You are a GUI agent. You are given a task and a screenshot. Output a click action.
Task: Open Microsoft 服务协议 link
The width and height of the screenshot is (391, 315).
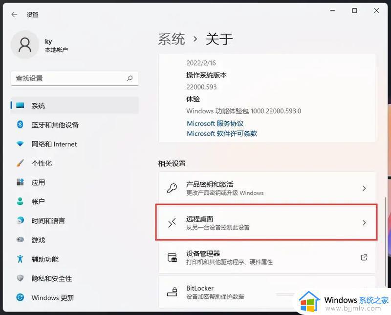coord(215,123)
